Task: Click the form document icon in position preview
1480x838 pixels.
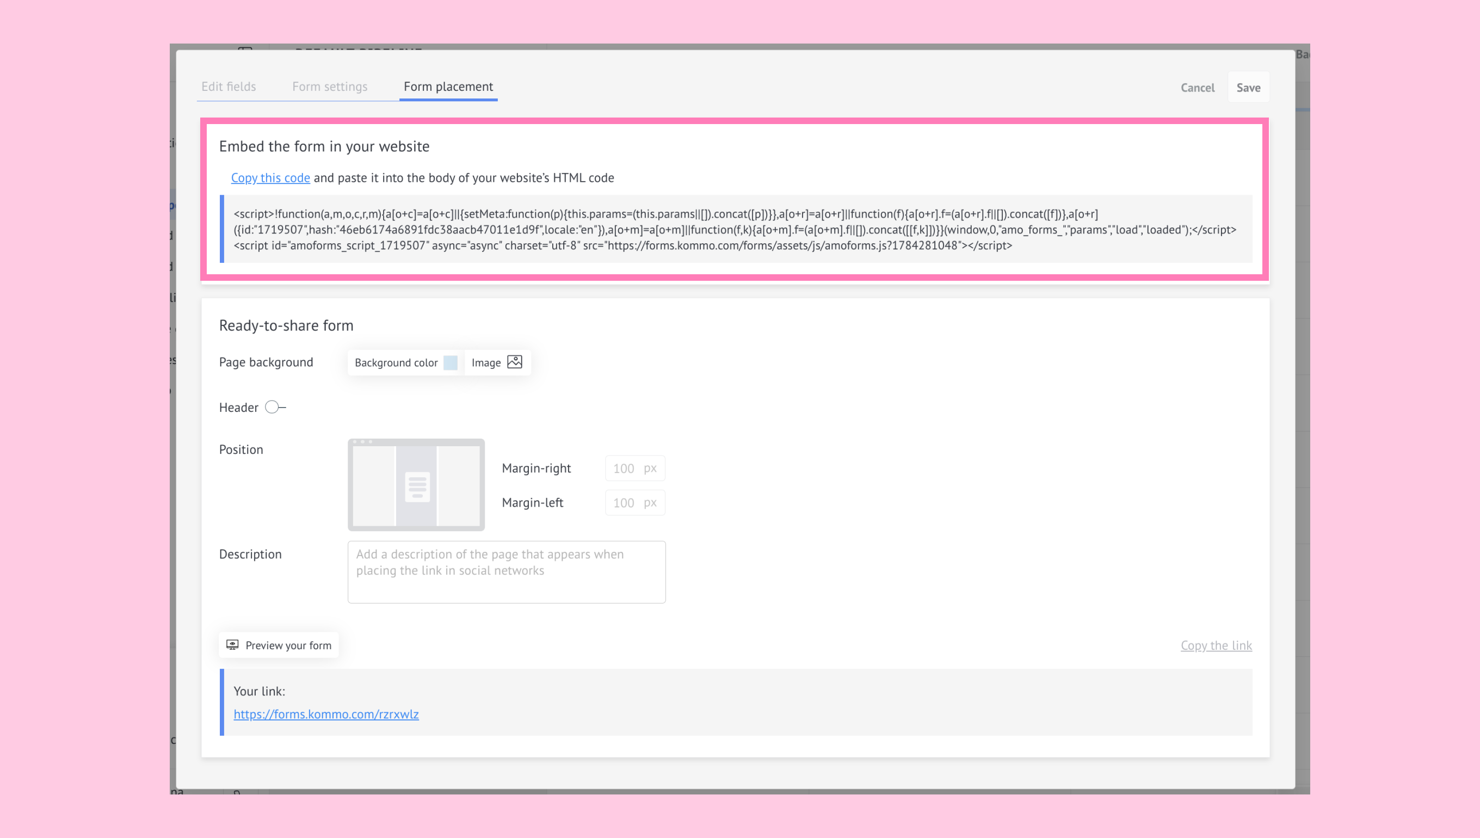Action: point(417,487)
